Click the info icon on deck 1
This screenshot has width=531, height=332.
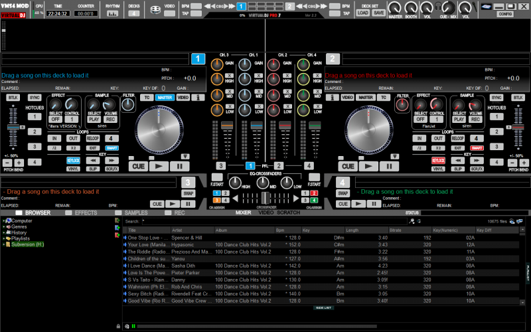[196, 98]
